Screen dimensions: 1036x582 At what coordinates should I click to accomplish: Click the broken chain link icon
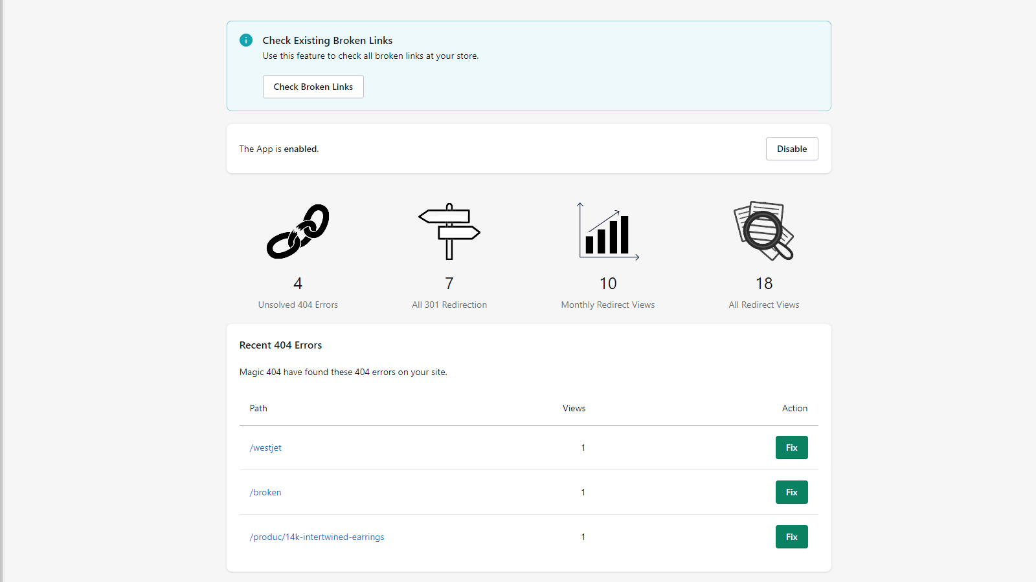(298, 232)
